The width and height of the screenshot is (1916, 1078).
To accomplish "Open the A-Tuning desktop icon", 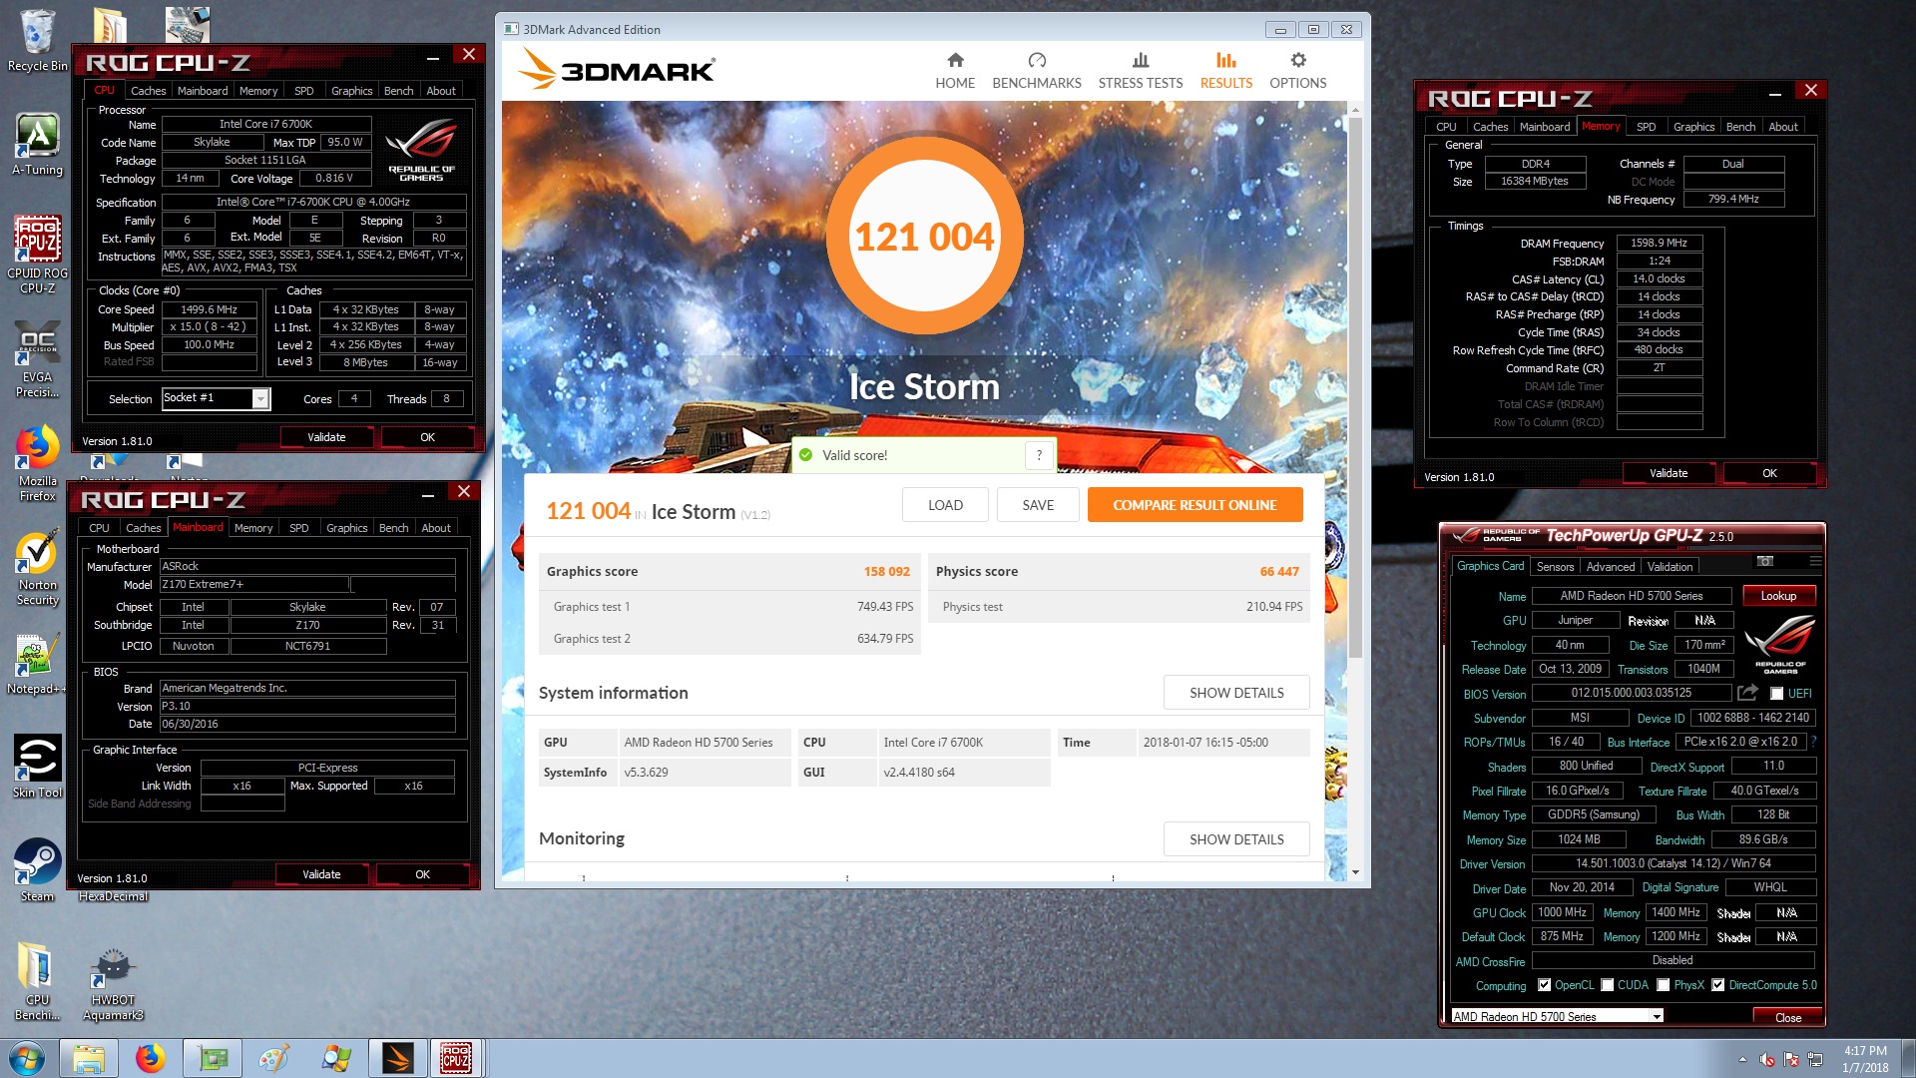I will (x=37, y=145).
